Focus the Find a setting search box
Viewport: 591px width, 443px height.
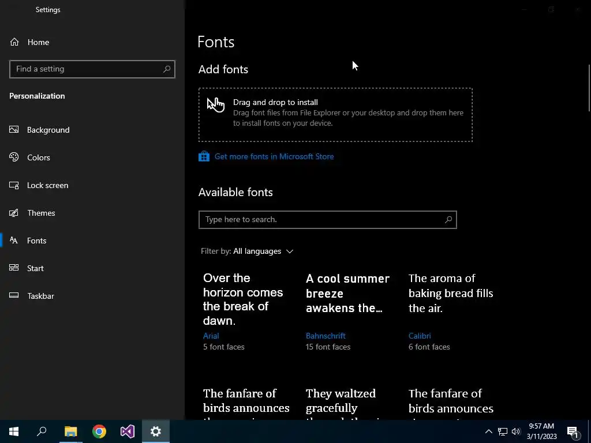(x=92, y=69)
